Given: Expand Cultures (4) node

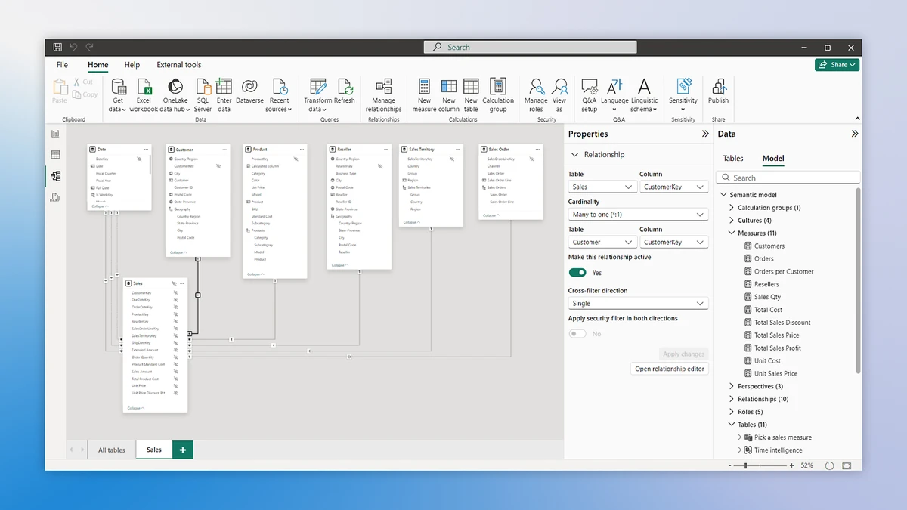Looking at the screenshot, I should (732, 221).
